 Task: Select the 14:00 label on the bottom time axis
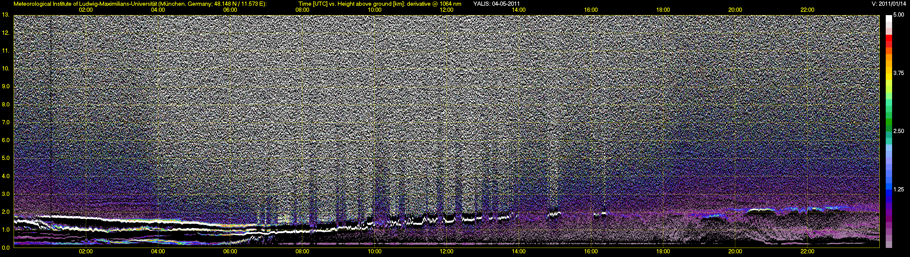point(519,252)
